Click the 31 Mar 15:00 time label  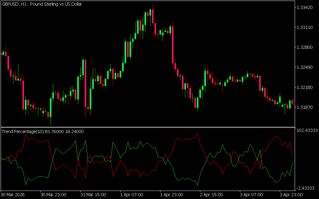pyautogui.click(x=93, y=195)
